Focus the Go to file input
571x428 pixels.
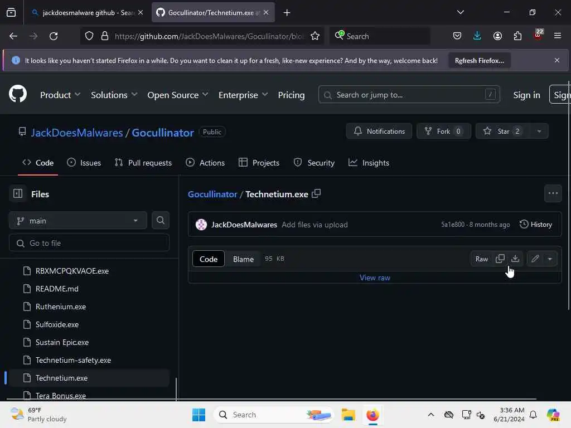pos(89,243)
